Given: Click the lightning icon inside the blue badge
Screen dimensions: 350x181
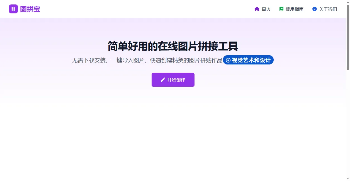Looking at the screenshot, I should point(229,60).
